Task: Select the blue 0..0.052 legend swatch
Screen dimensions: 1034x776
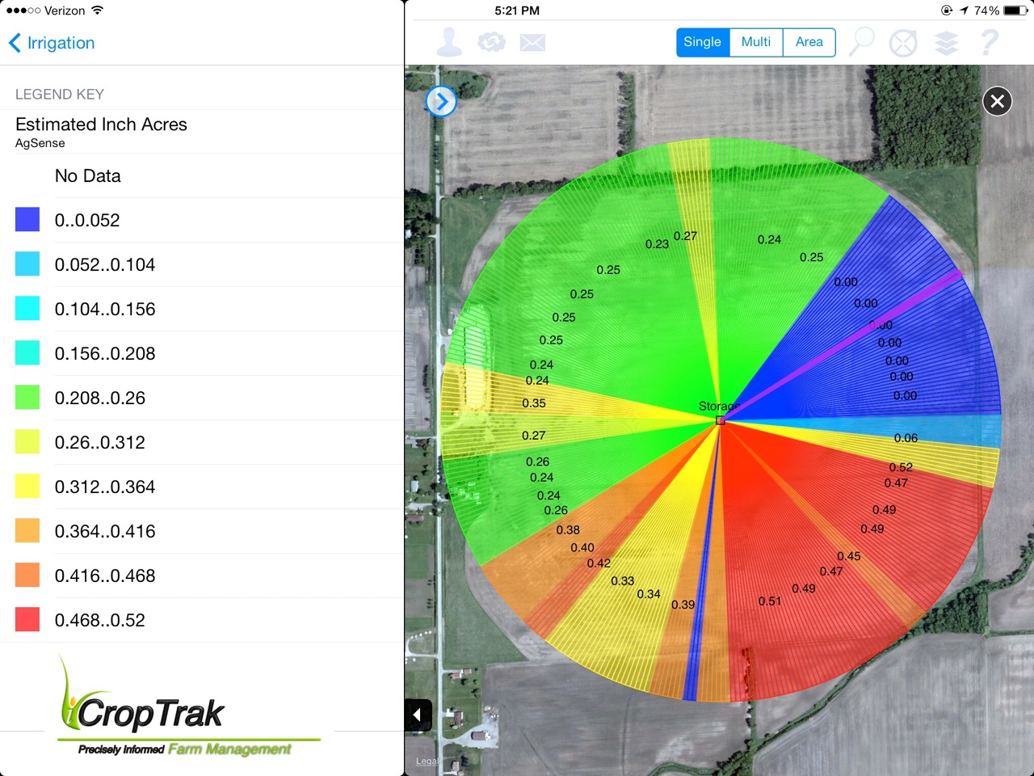Action: (x=27, y=220)
